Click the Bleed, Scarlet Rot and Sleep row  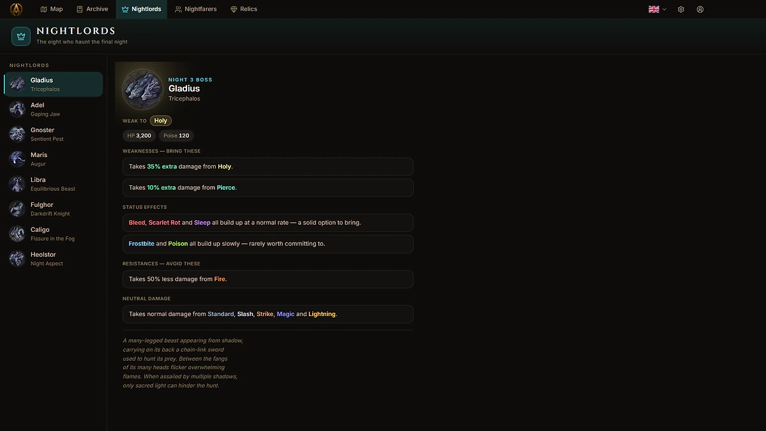pyautogui.click(x=268, y=223)
